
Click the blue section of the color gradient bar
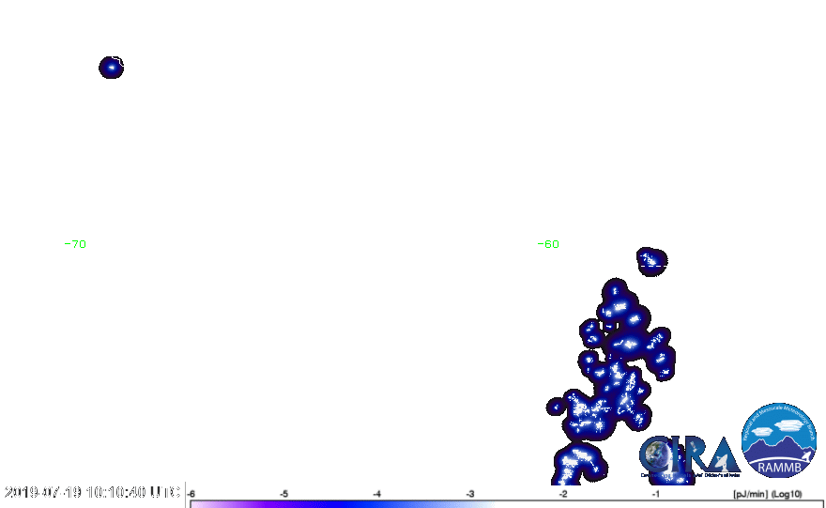tap(375, 504)
